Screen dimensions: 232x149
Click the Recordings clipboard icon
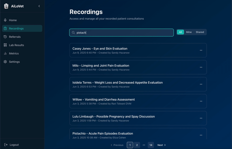tap(5, 29)
